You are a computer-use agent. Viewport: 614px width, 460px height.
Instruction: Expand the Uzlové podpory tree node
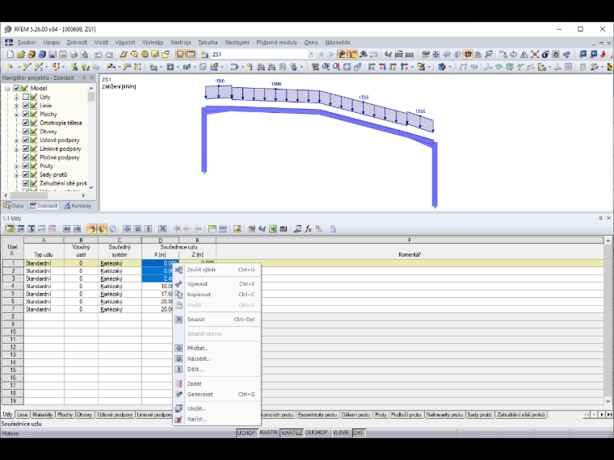[16, 140]
